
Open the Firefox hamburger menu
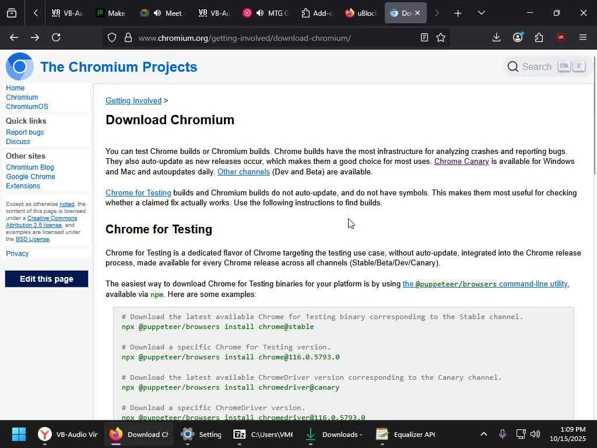click(x=582, y=37)
